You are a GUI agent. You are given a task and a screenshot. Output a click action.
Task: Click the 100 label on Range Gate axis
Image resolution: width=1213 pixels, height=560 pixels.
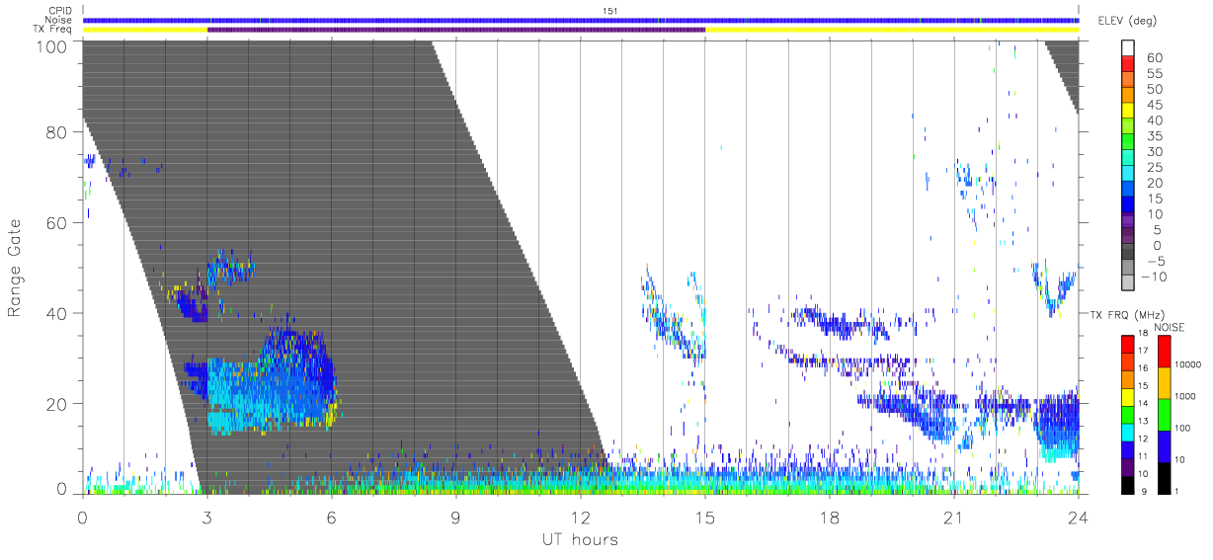pos(52,45)
